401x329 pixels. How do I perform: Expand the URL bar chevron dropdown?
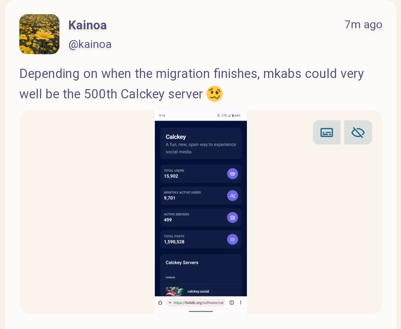170,303
